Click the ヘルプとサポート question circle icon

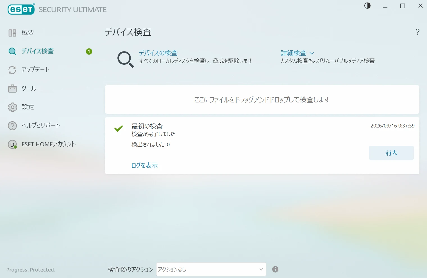point(12,126)
